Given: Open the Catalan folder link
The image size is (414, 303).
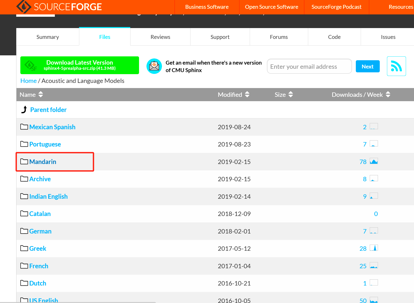Looking at the screenshot, I should [x=40, y=214].
